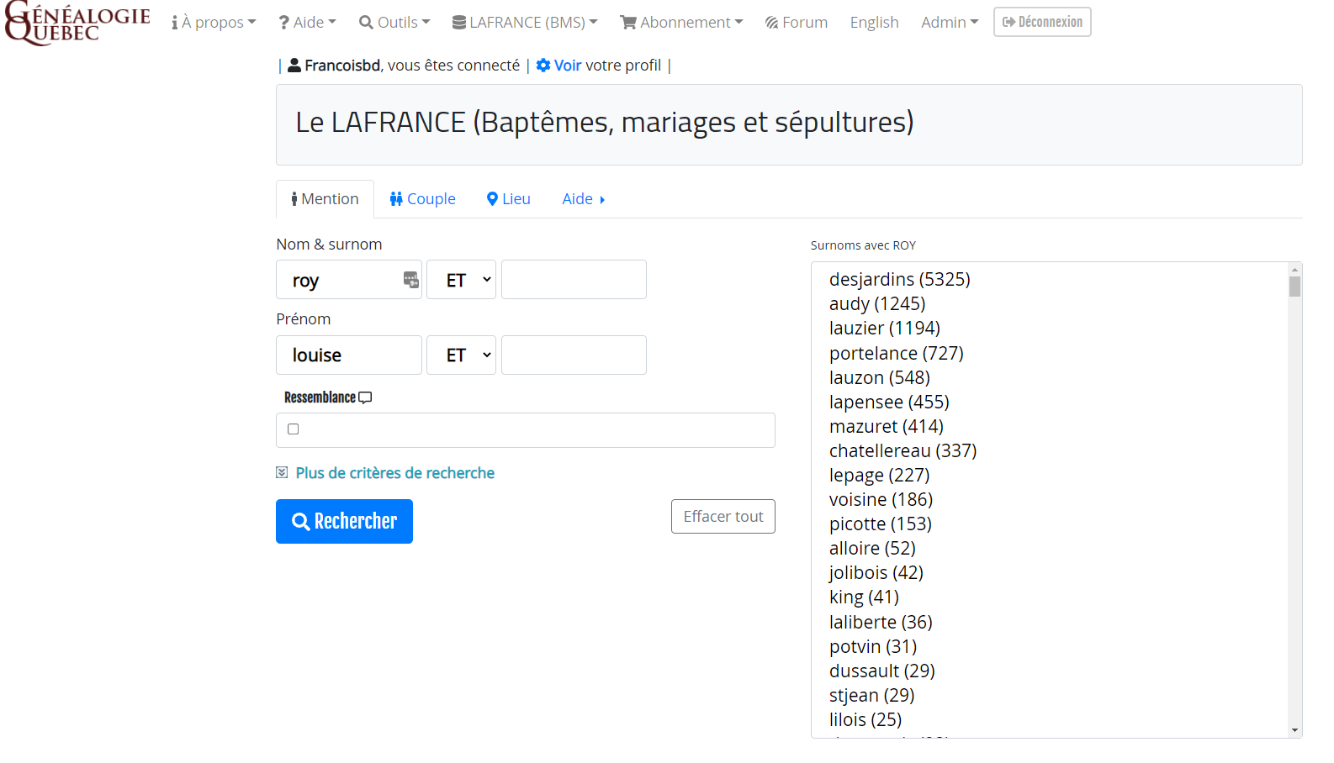The width and height of the screenshot is (1334, 763).
Task: Go to the Forum
Action: pos(797,23)
